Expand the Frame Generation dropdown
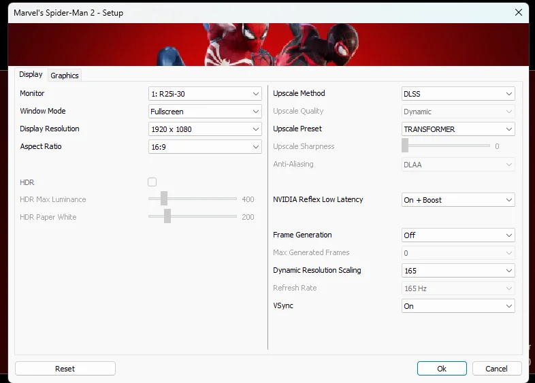Image resolution: width=535 pixels, height=383 pixels. pyautogui.click(x=458, y=235)
